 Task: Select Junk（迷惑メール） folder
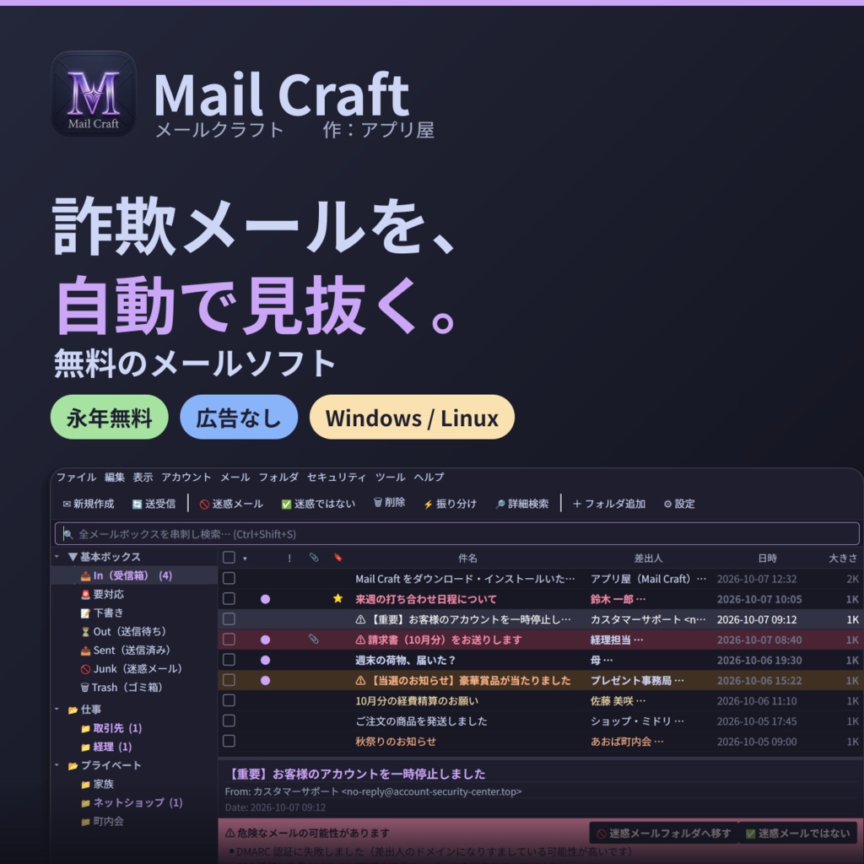[131, 668]
